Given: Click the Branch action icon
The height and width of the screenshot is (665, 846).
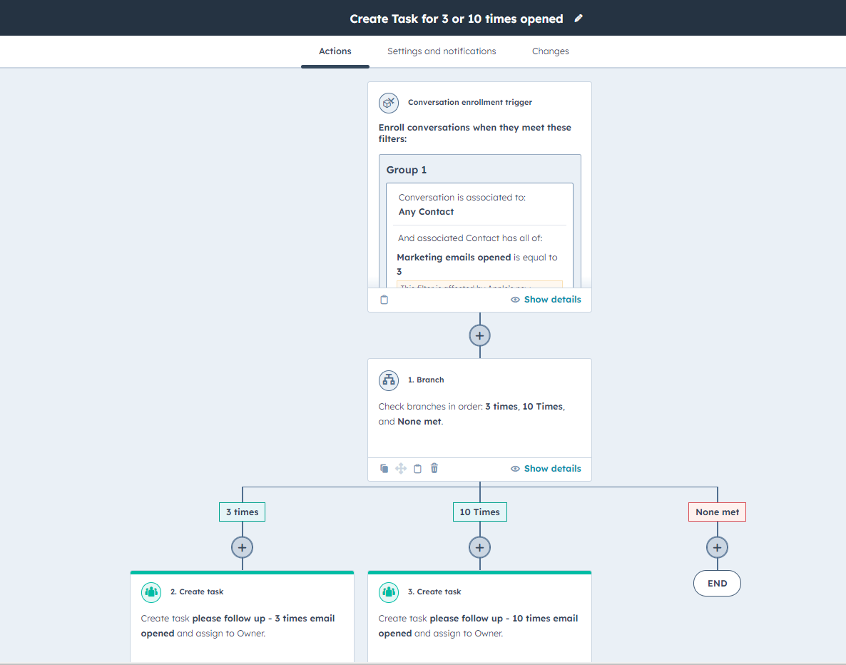Looking at the screenshot, I should click(x=389, y=380).
